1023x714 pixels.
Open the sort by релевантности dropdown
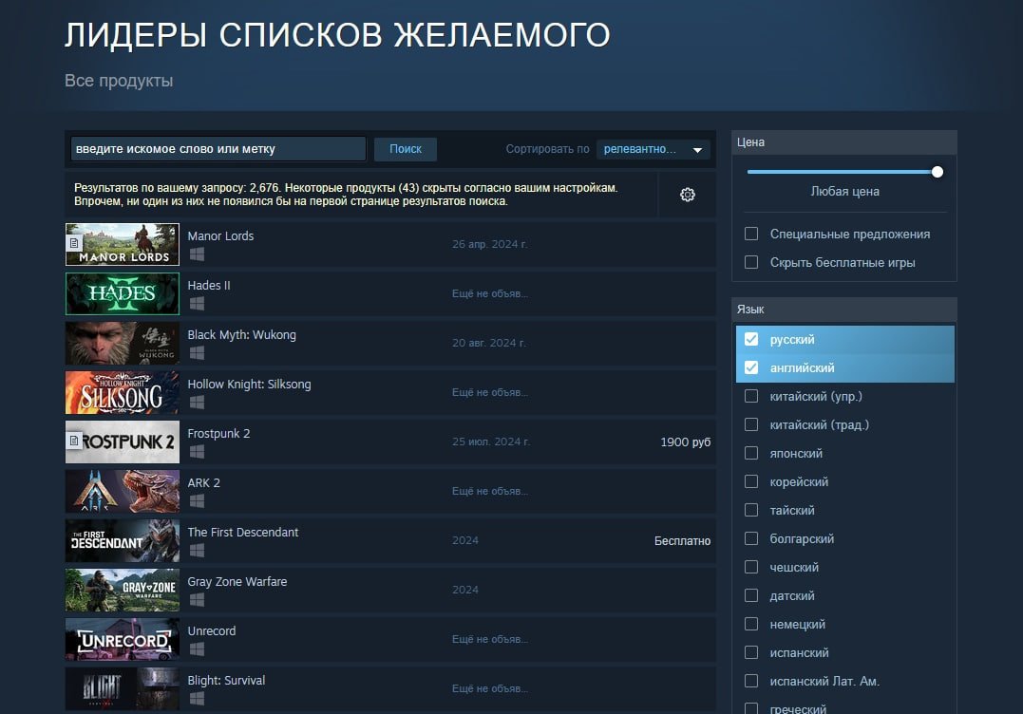pos(653,149)
